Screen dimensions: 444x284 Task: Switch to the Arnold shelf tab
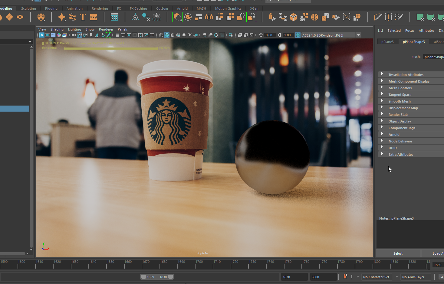click(182, 8)
